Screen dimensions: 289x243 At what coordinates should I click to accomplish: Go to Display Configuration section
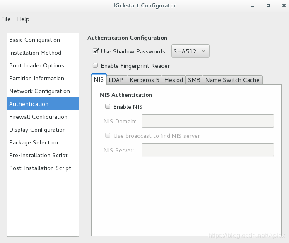43,130
